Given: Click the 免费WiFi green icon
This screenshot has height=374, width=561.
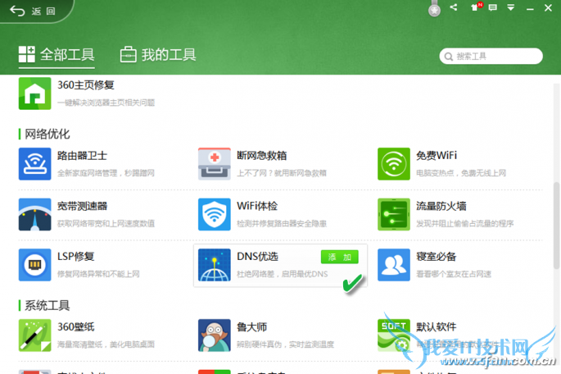Looking at the screenshot, I should click(x=394, y=164).
